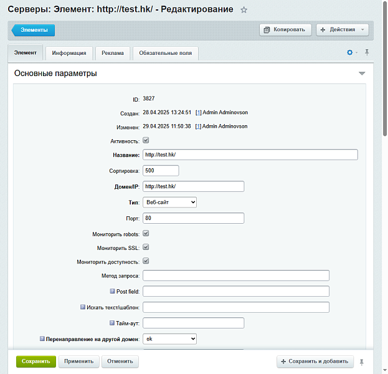
Task: Open tab settings gear menu
Action: (x=350, y=53)
